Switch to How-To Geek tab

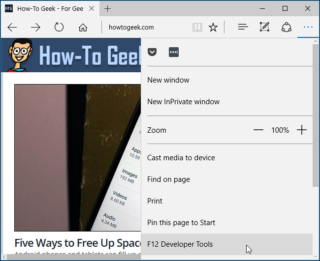50,8
